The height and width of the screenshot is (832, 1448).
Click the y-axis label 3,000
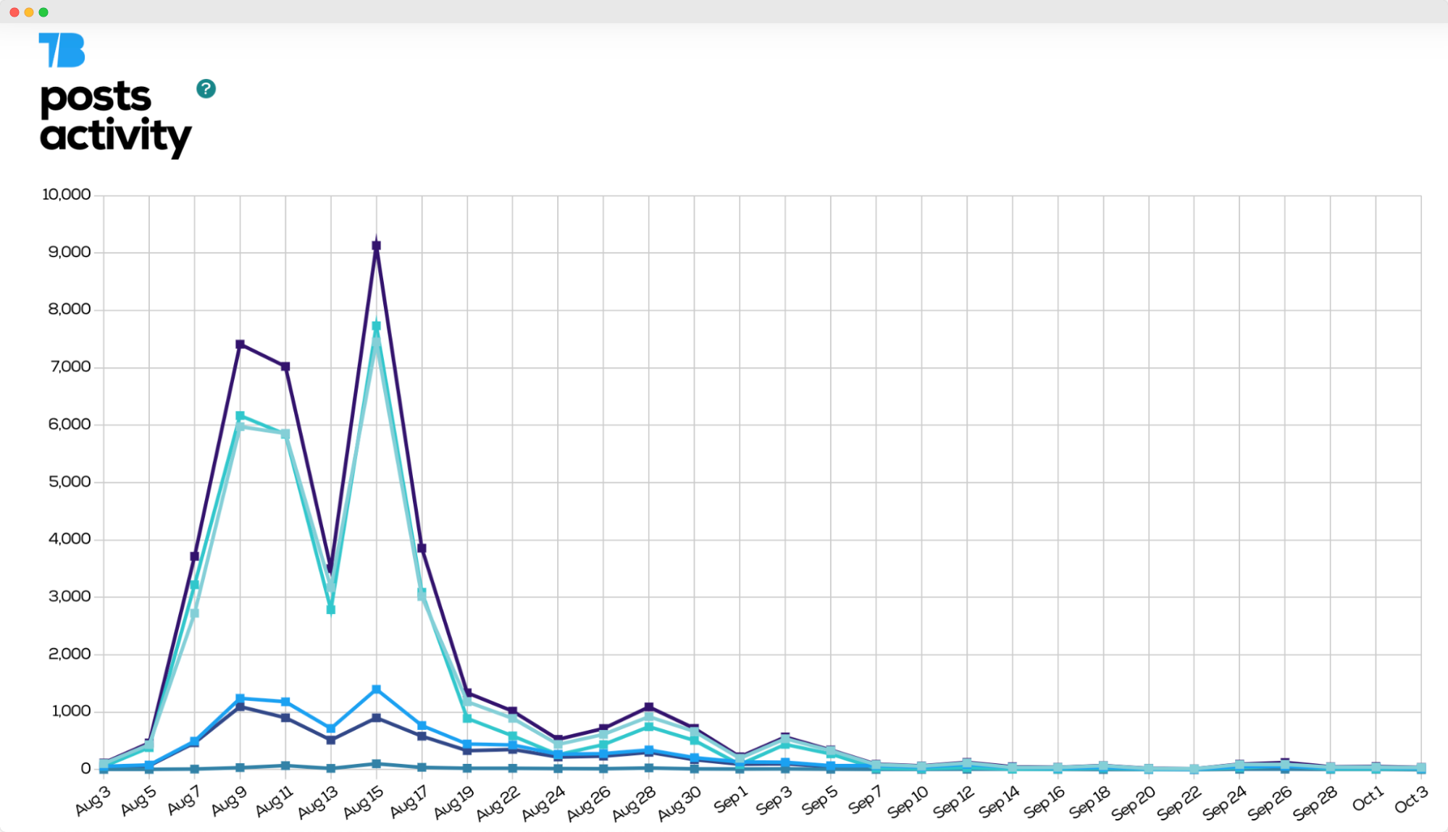point(70,596)
